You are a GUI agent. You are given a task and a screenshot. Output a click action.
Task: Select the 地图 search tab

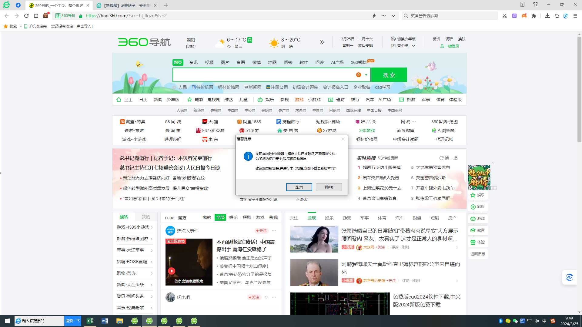pyautogui.click(x=272, y=62)
